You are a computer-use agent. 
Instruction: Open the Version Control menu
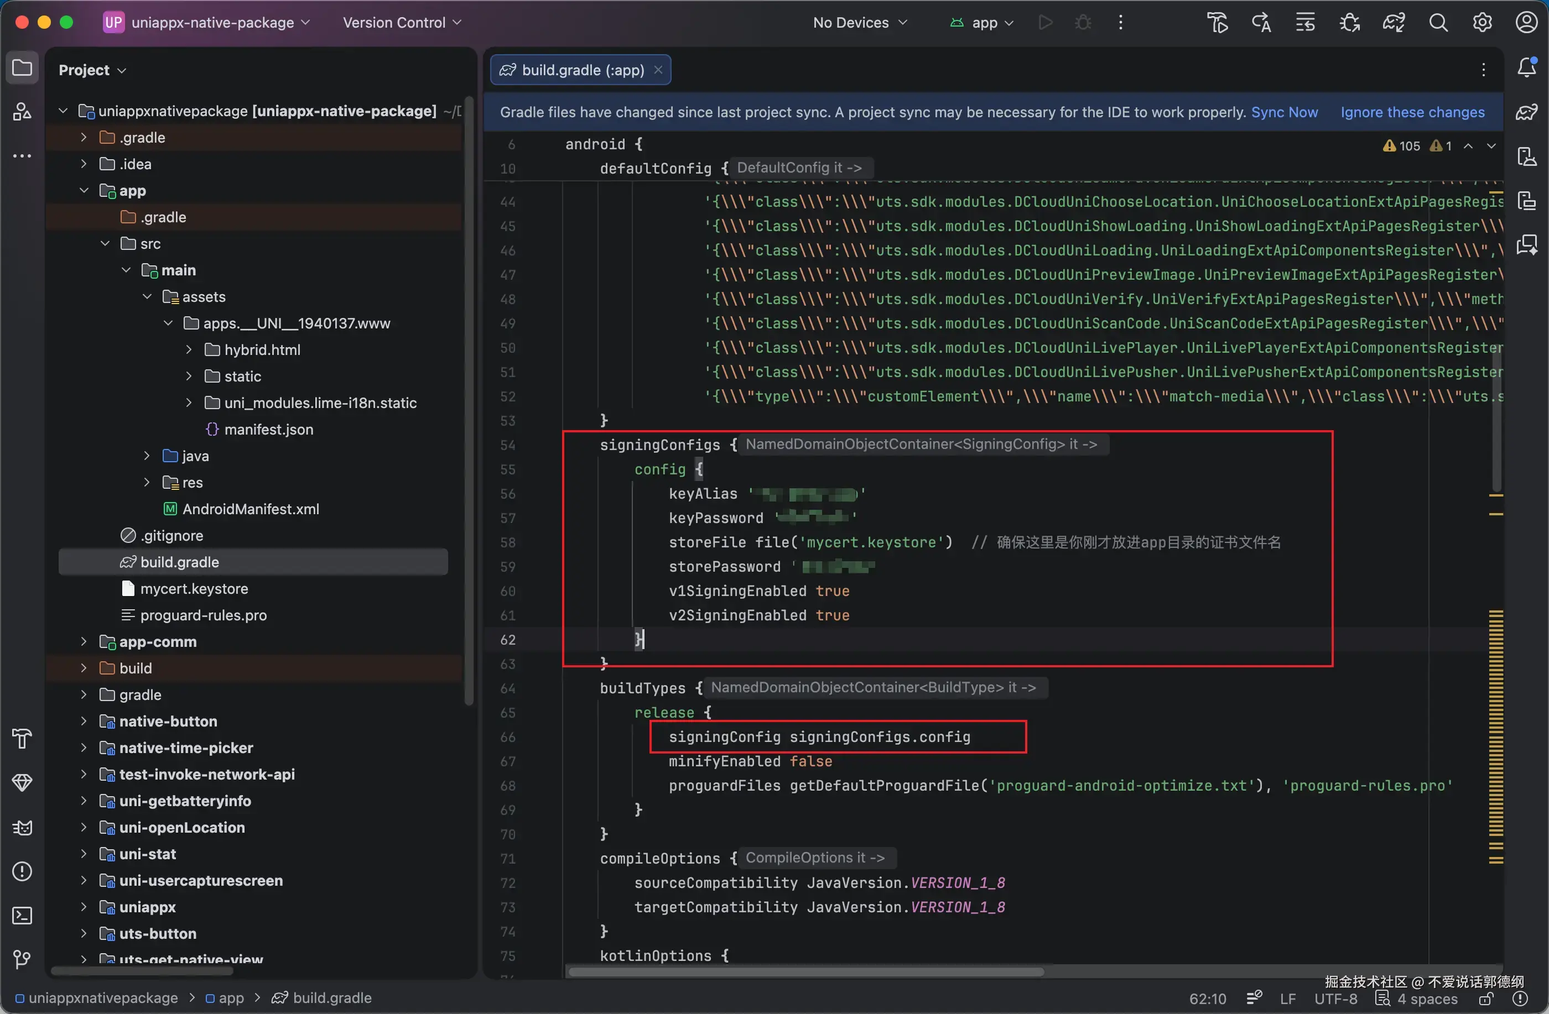pos(402,23)
